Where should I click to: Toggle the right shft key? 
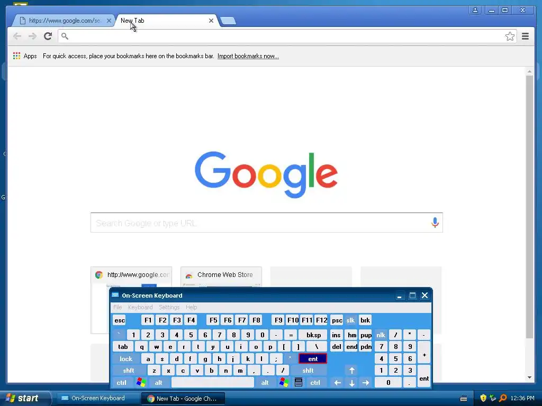tap(308, 371)
